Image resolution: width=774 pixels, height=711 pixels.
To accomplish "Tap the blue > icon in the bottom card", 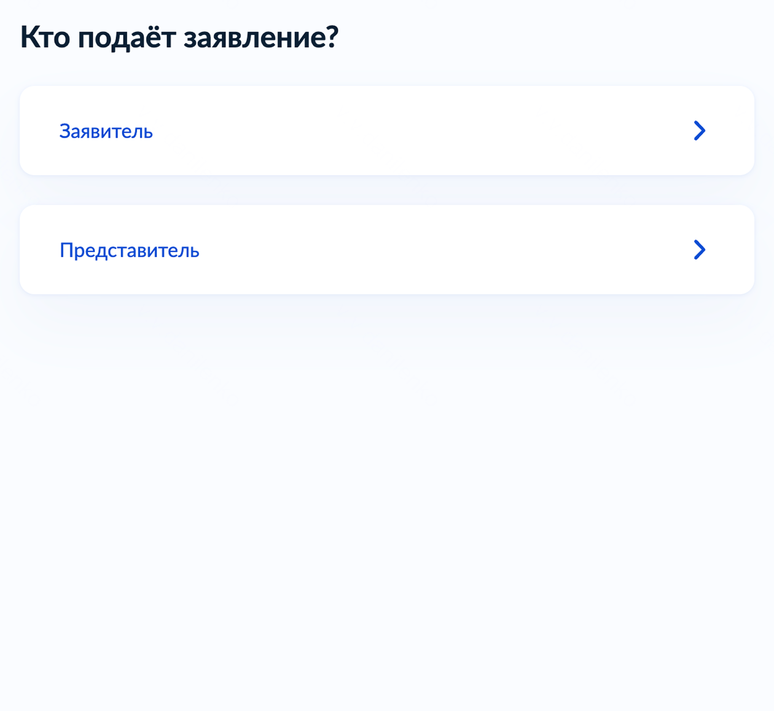I will [699, 249].
